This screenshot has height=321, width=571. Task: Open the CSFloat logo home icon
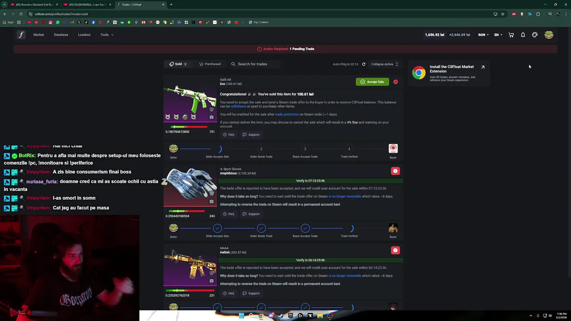point(21,35)
